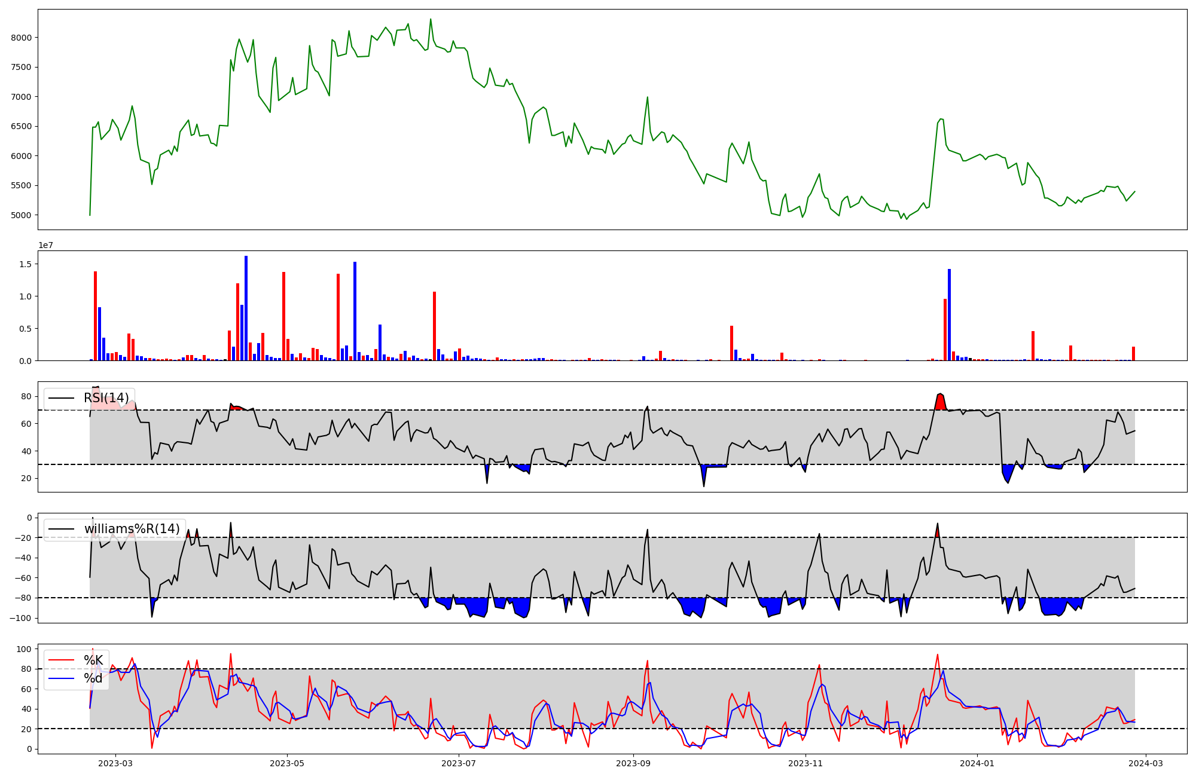Click the williams%R(14) legend label
Screen dimensions: 1196x777
(132, 529)
